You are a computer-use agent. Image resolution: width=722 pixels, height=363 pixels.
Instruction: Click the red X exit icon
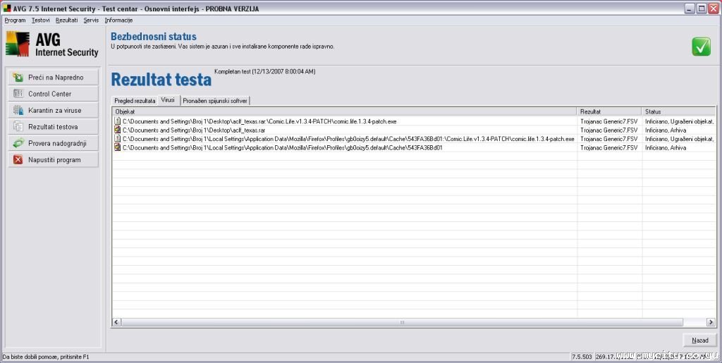[18, 159]
